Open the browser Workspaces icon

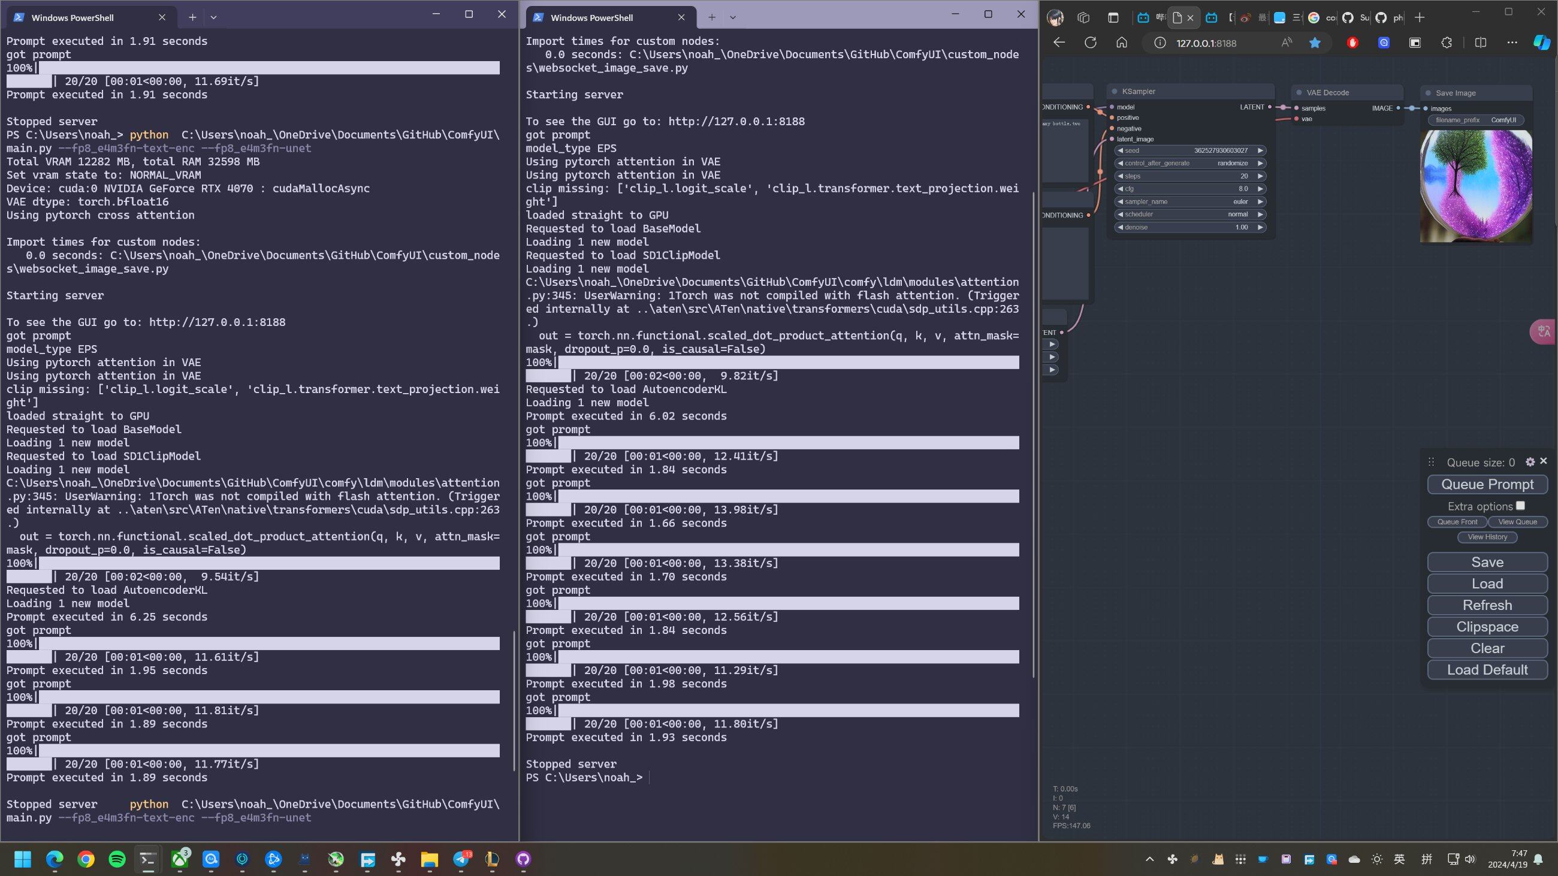point(1083,17)
